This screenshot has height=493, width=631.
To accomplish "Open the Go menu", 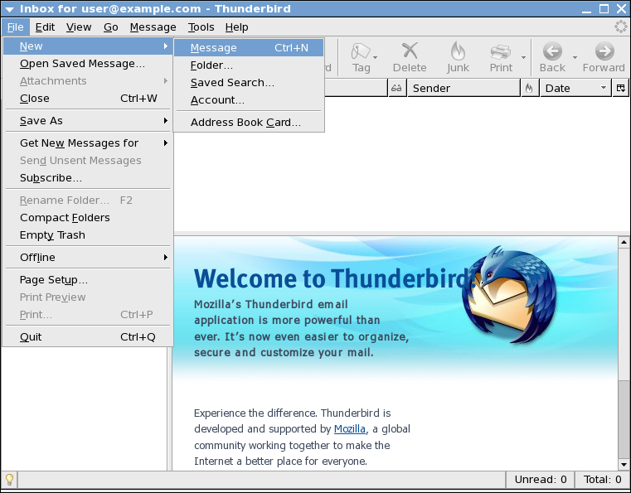I will coord(110,27).
